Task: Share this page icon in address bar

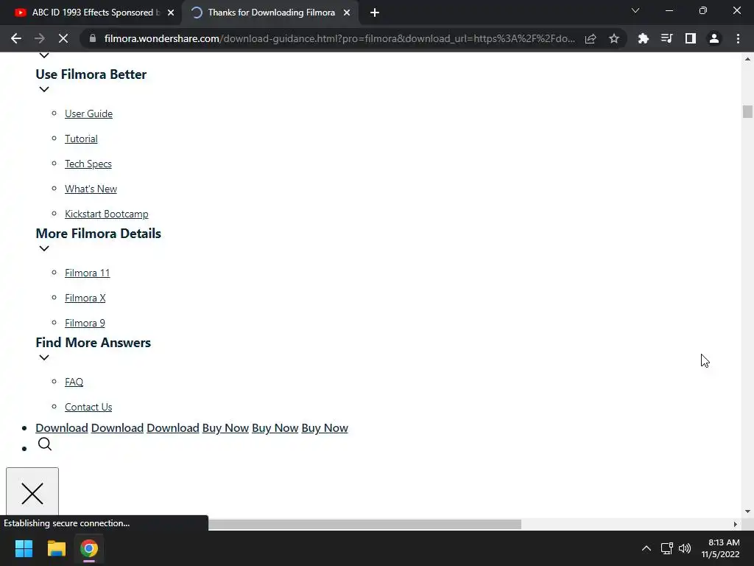Action: pyautogui.click(x=591, y=38)
